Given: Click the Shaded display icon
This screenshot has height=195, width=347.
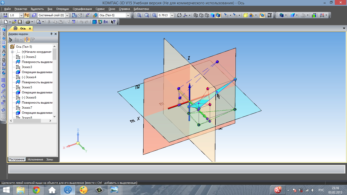Looking at the screenshot, I should tap(213, 15).
